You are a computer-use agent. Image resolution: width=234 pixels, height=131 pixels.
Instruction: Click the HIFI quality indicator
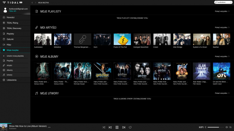(201, 127)
